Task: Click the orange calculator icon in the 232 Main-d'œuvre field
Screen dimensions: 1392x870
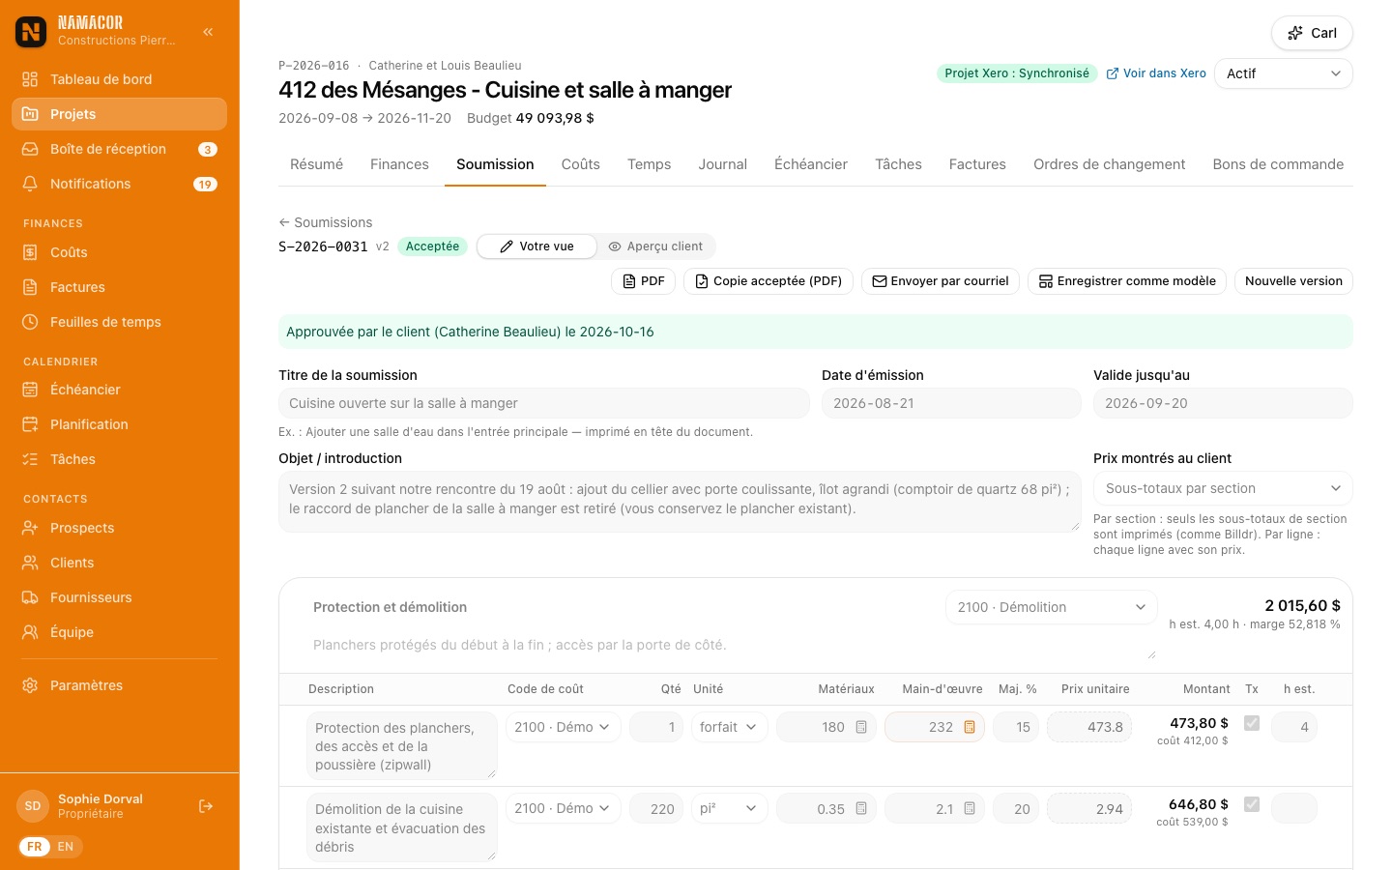Action: (x=970, y=727)
